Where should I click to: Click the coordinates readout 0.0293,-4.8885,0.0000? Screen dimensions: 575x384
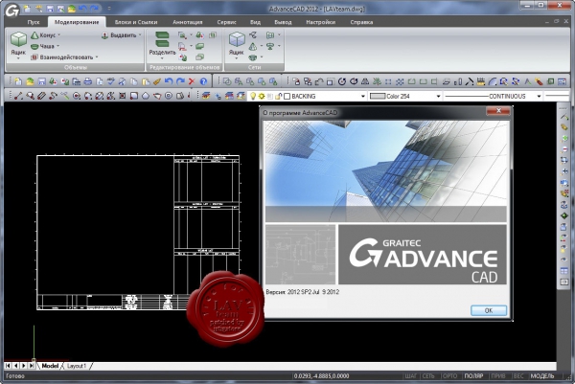[321, 376]
